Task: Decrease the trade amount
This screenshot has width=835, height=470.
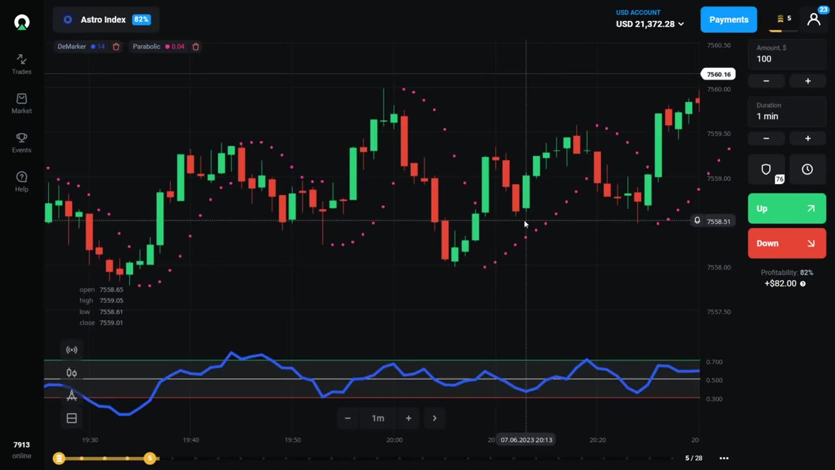Action: [x=766, y=81]
